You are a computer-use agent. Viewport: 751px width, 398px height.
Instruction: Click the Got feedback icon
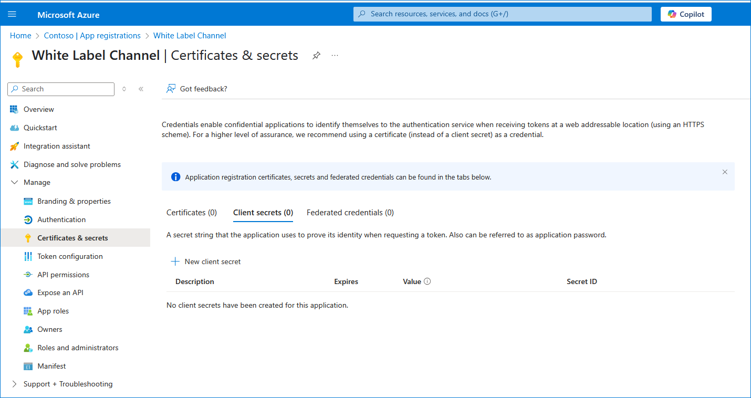pyautogui.click(x=171, y=89)
